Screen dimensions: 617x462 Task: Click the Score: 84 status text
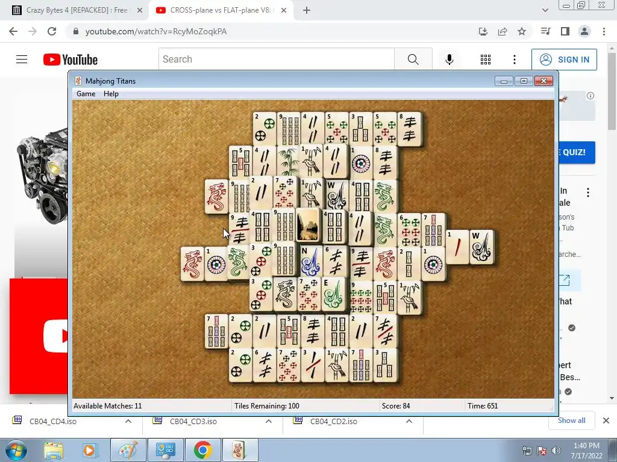point(396,406)
